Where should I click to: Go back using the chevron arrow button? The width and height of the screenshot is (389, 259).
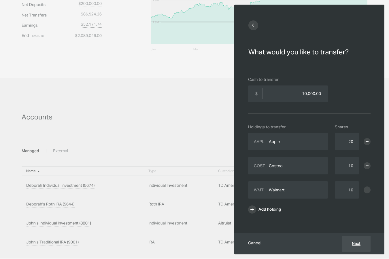[253, 25]
